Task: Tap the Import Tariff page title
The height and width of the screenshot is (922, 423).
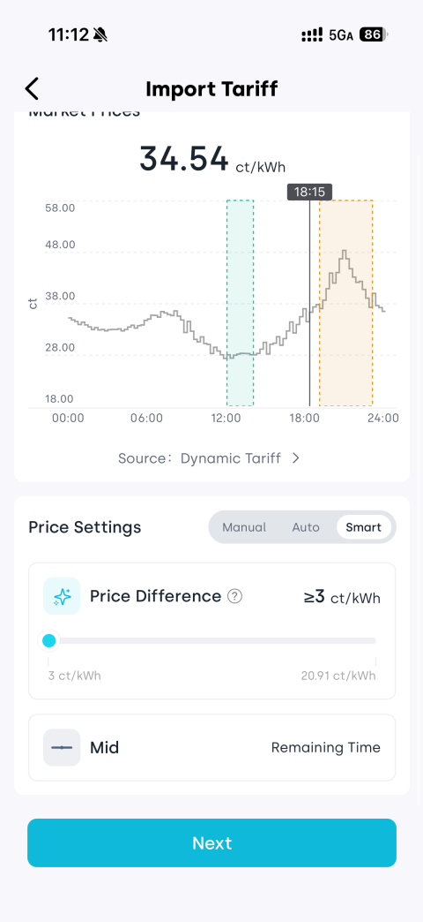Action: click(211, 89)
